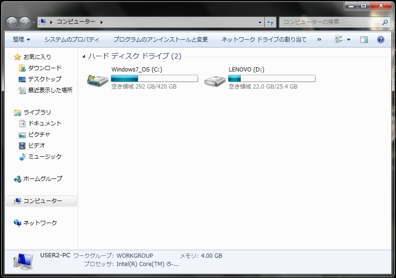The width and height of the screenshot is (396, 278).
Task: Open ドキュメント library
Action: pyautogui.click(x=45, y=124)
